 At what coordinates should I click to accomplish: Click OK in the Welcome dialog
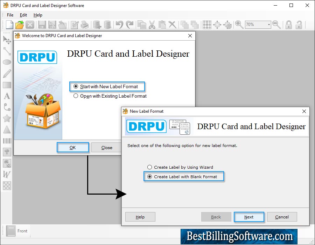73,148
